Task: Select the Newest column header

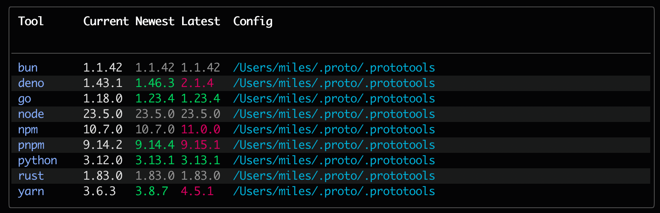Action: tap(155, 21)
